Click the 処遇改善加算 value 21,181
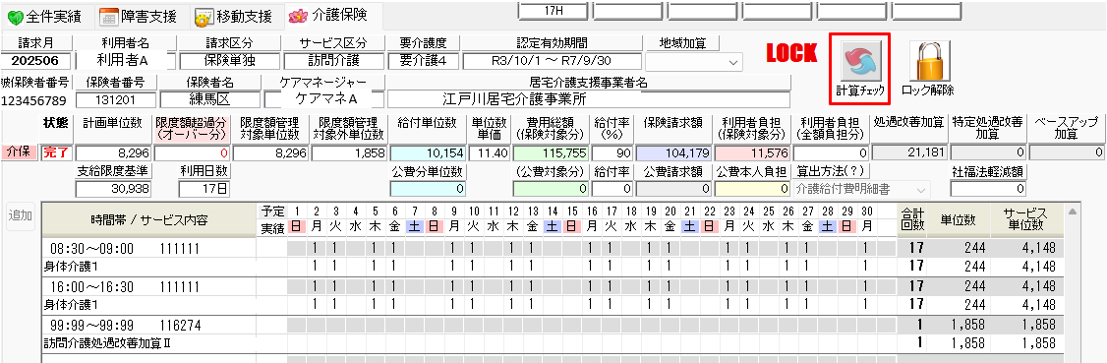 tap(909, 152)
